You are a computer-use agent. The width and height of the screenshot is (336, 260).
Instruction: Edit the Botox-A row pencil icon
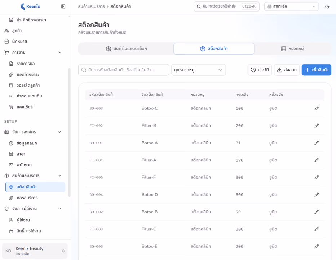pyautogui.click(x=317, y=143)
